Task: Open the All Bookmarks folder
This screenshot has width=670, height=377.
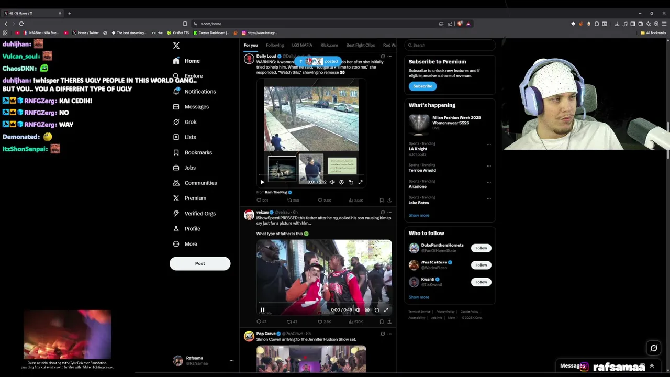Action: [x=653, y=33]
